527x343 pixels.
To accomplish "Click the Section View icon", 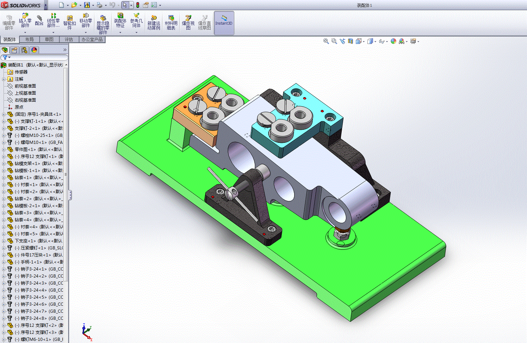I will [351, 41].
